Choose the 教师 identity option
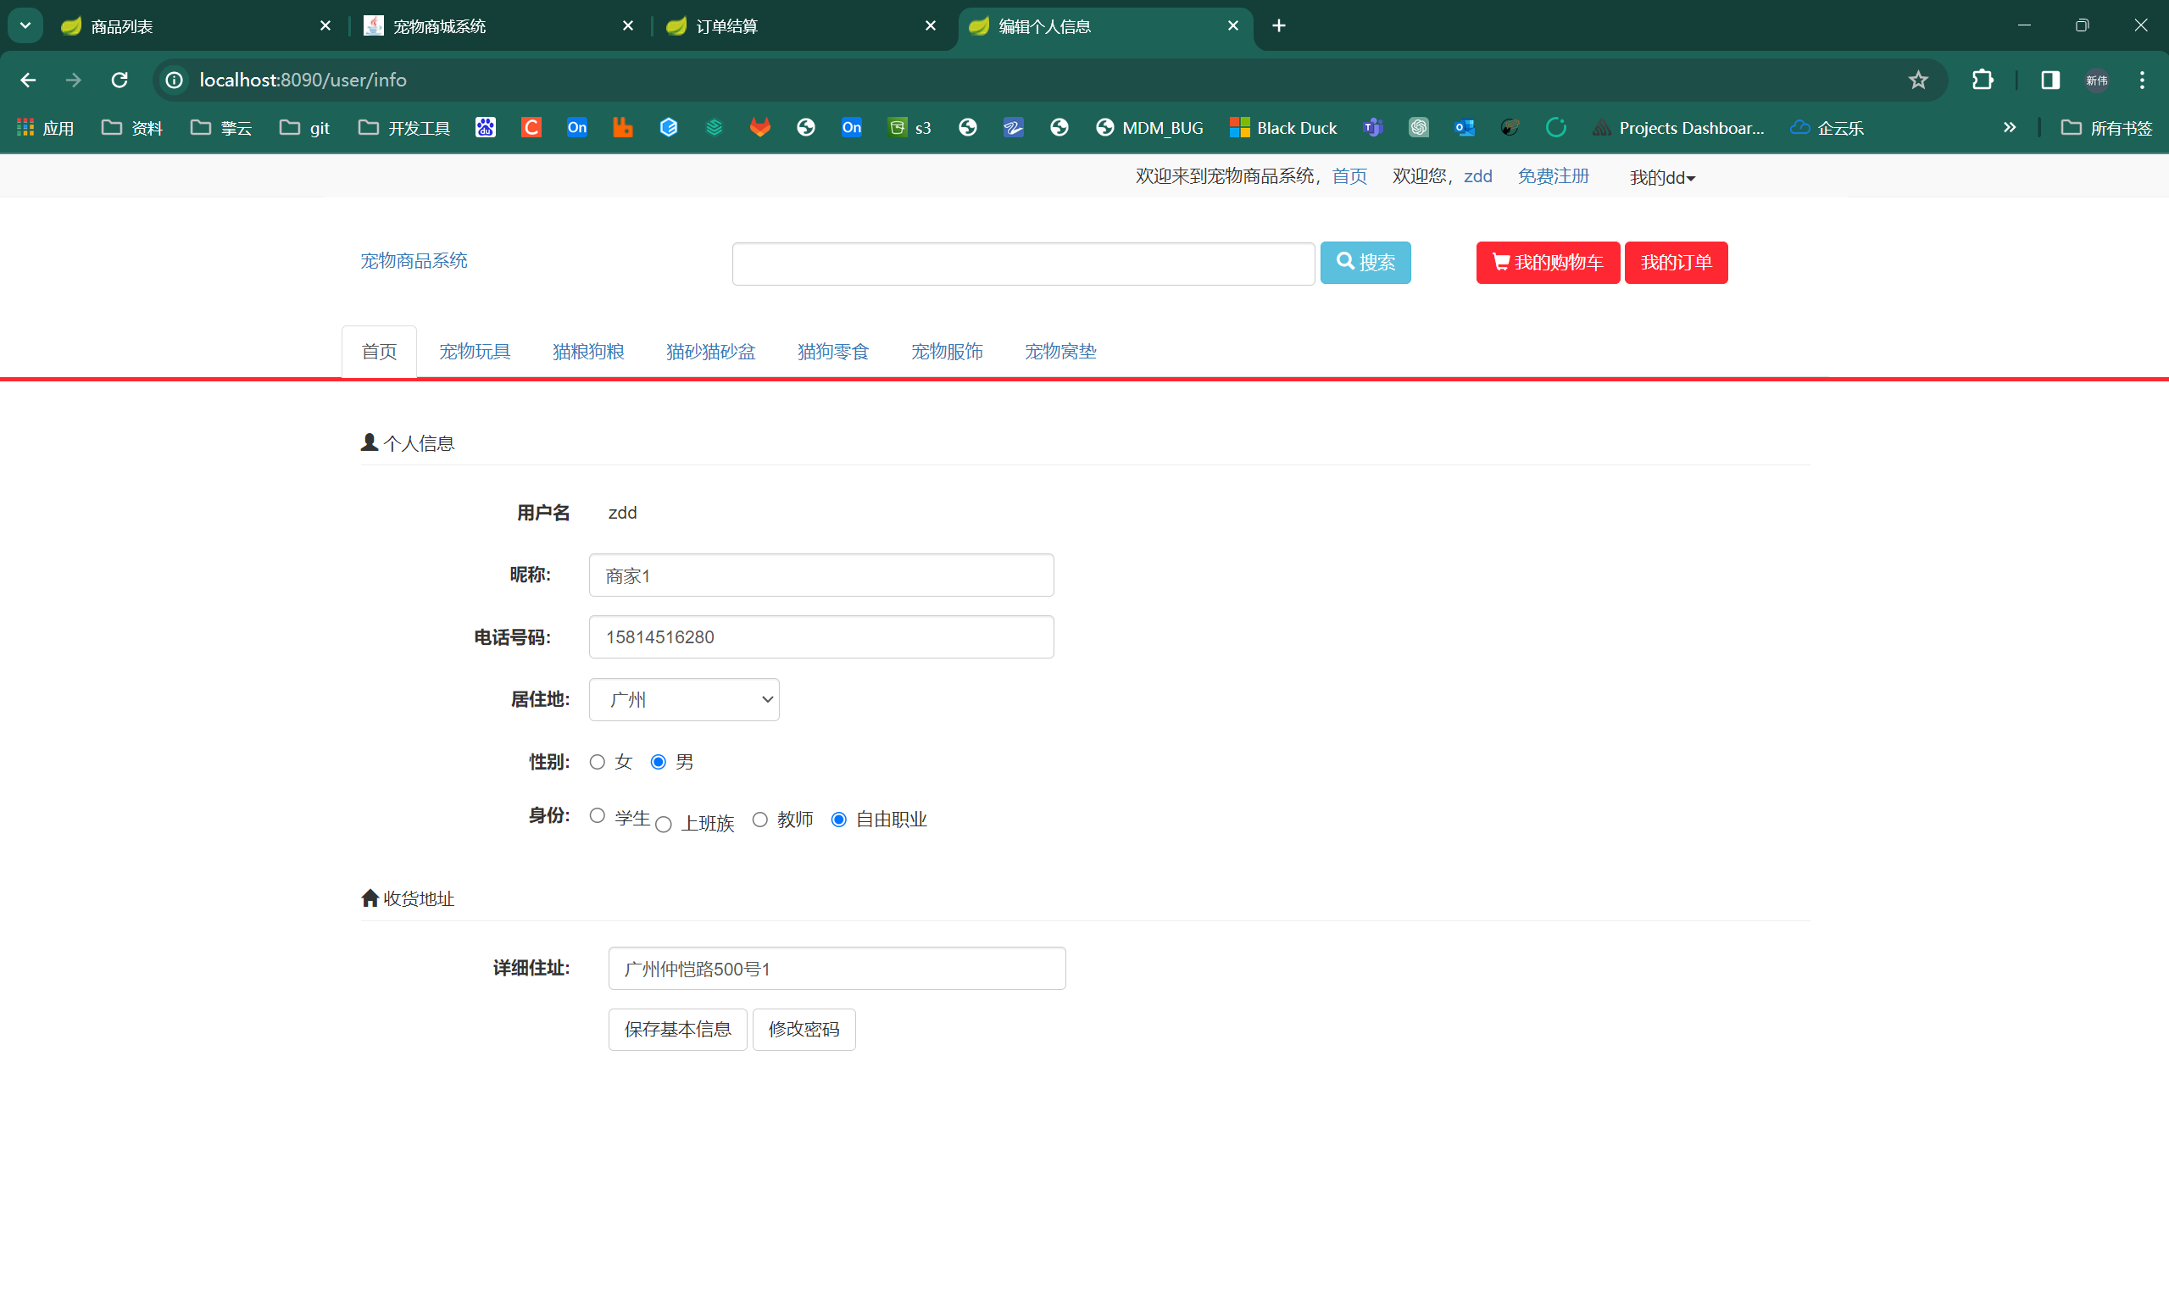The image size is (2169, 1295). (x=760, y=820)
